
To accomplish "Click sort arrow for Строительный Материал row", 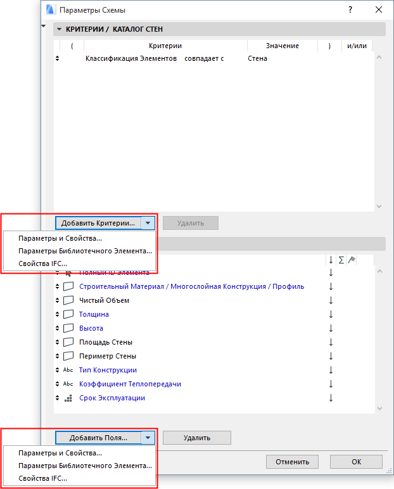I will point(331,286).
